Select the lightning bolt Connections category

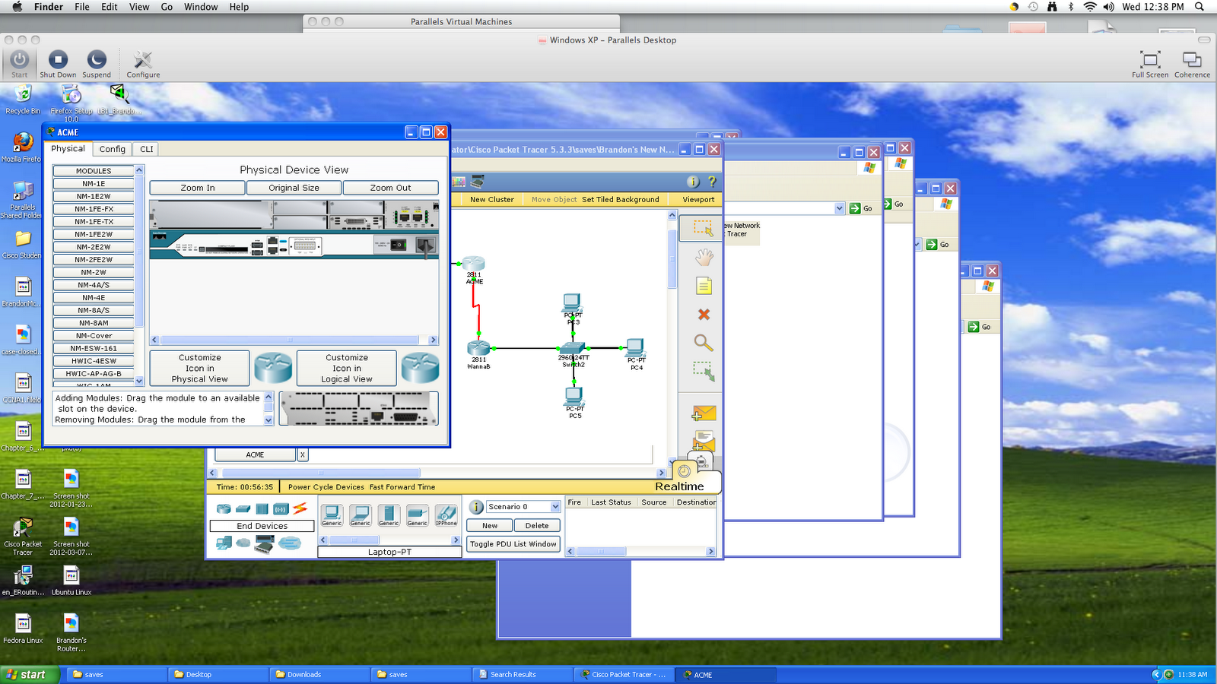(x=300, y=508)
